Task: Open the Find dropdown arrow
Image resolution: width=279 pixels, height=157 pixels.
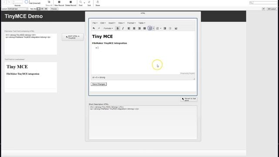Action: 84,3
